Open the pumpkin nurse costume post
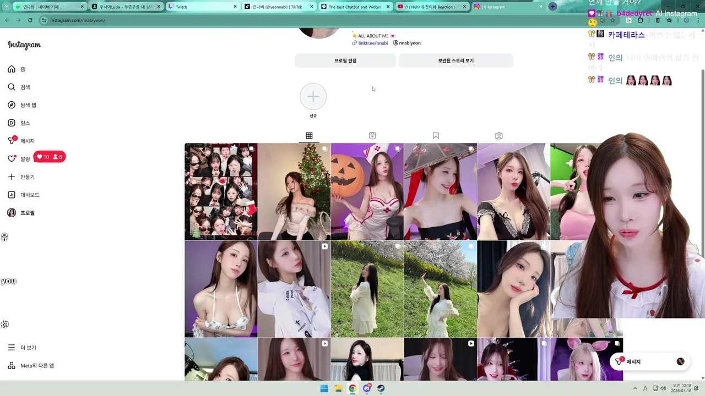This screenshot has height=396, width=705. [367, 191]
